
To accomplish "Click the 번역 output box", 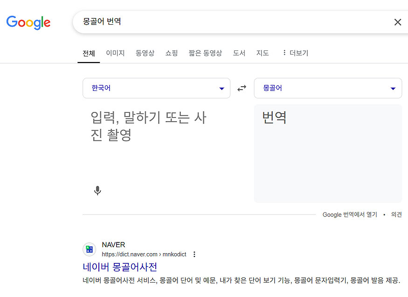I will click(328, 153).
